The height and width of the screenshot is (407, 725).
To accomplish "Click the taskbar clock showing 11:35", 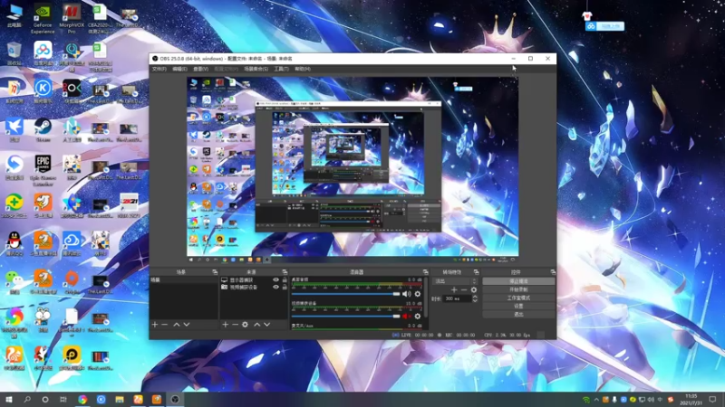I will point(691,400).
